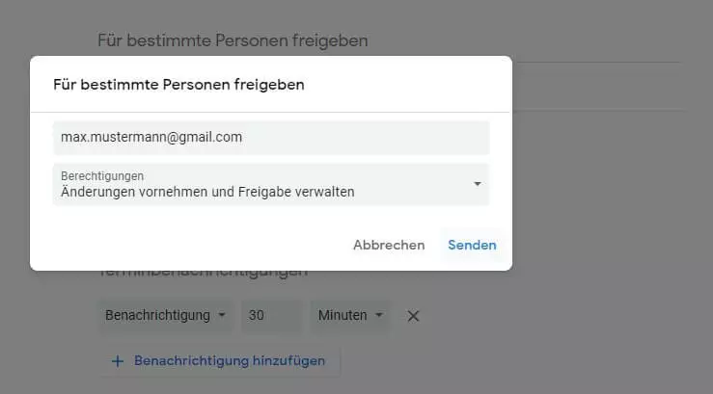
Task: Click the arrow beside Benachrichtigung
Action: (x=221, y=315)
